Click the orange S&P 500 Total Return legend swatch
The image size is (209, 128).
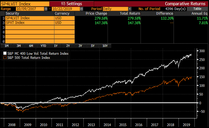[x=5, y=58]
